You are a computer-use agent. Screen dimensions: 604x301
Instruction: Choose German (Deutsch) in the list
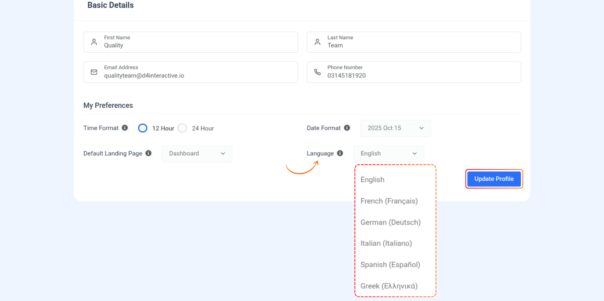point(390,222)
